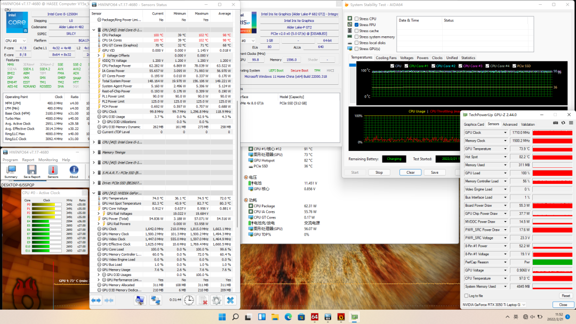This screenshot has width=576, height=324.
Task: Click the green PerfCap Reason bar in GPU-Z
Action: click(553, 262)
